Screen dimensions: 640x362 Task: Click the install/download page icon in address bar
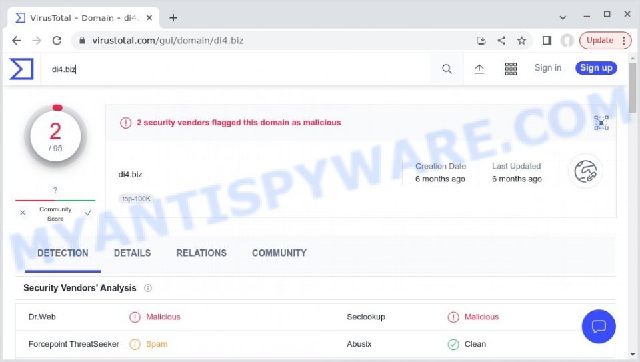pos(481,41)
